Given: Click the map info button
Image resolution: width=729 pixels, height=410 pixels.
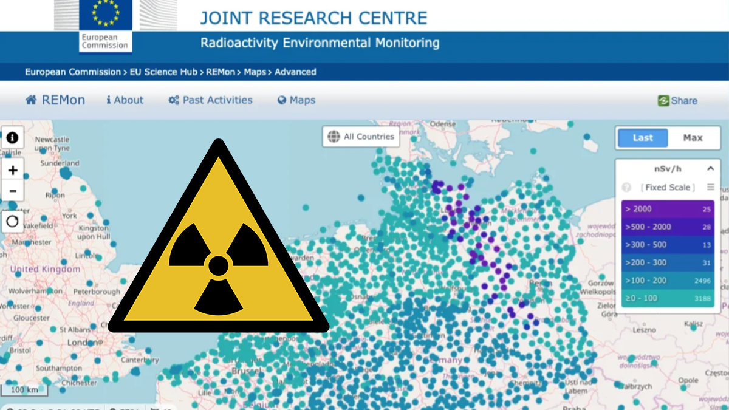Looking at the screenshot, I should 12,137.
